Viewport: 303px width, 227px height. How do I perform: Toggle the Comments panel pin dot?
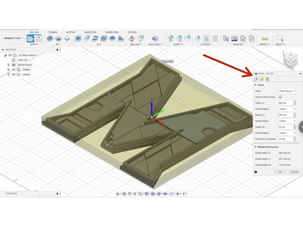tap(57, 193)
